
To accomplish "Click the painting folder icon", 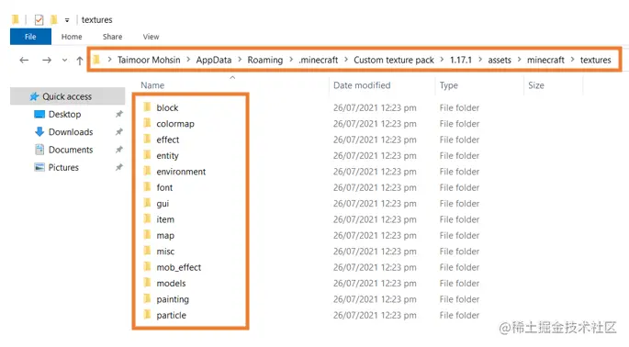I will tap(147, 299).
